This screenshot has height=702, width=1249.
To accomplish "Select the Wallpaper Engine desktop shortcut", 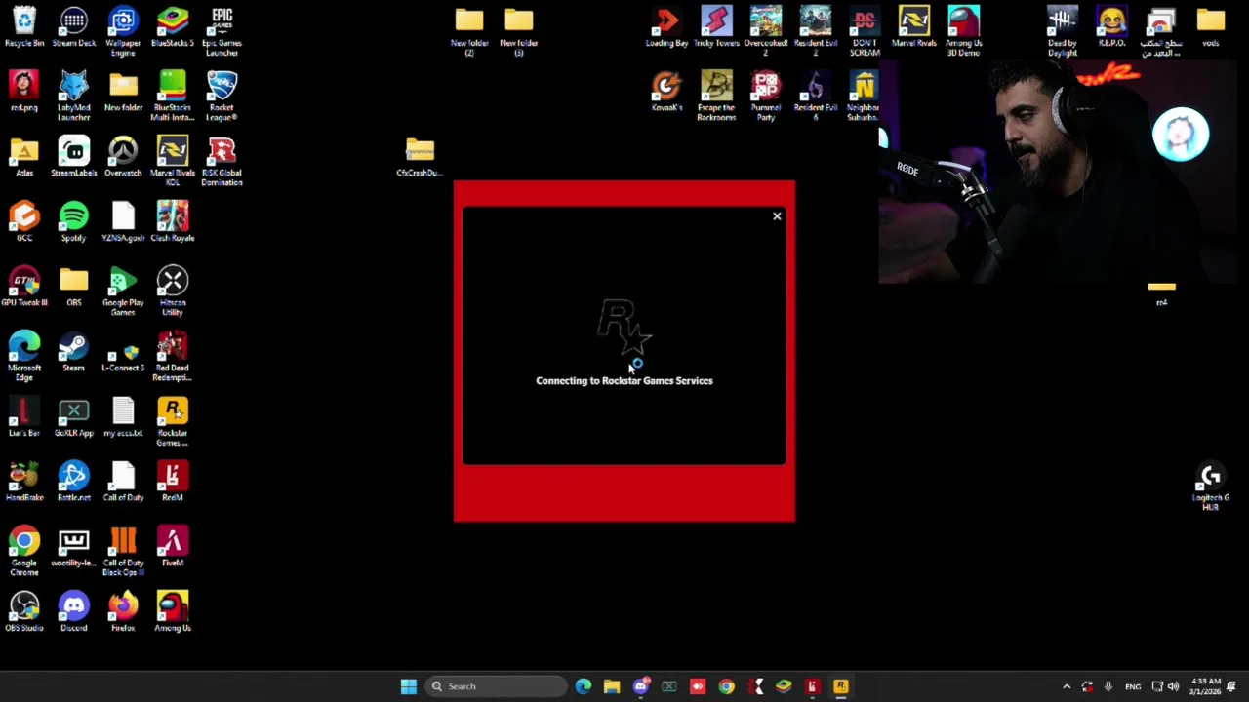I will pyautogui.click(x=123, y=32).
